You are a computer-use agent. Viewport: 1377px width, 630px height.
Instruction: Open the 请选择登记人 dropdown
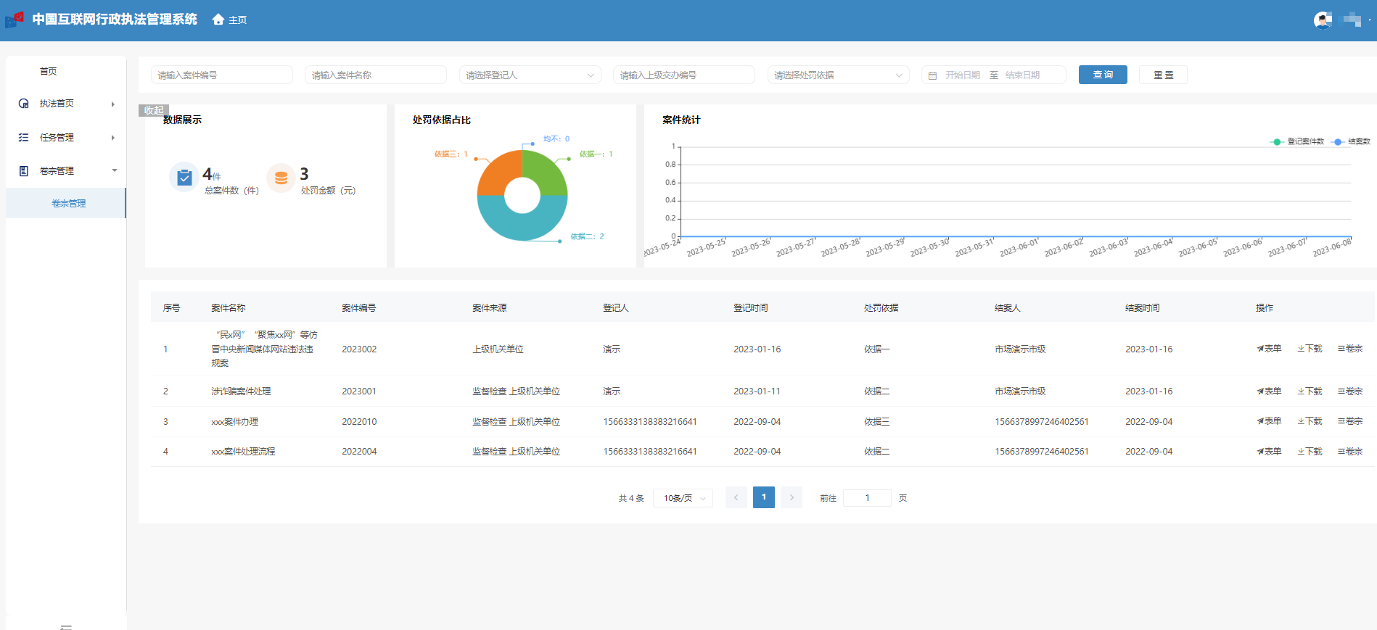pyautogui.click(x=530, y=75)
